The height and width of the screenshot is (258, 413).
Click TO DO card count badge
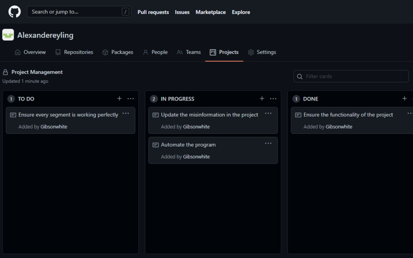pyautogui.click(x=11, y=99)
